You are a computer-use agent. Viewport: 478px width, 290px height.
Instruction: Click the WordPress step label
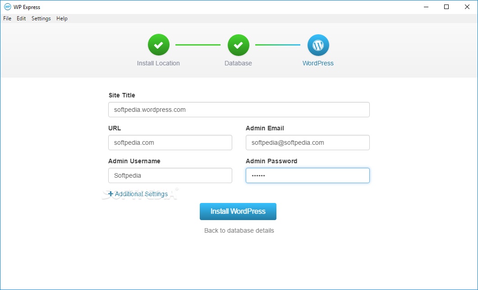318,63
